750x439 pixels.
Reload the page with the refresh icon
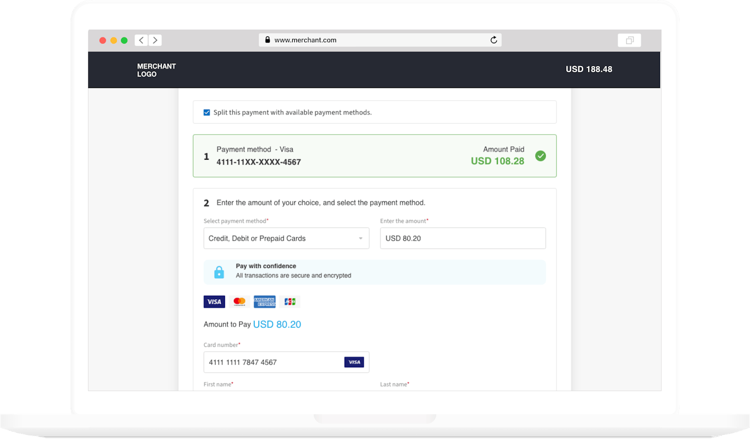point(493,40)
